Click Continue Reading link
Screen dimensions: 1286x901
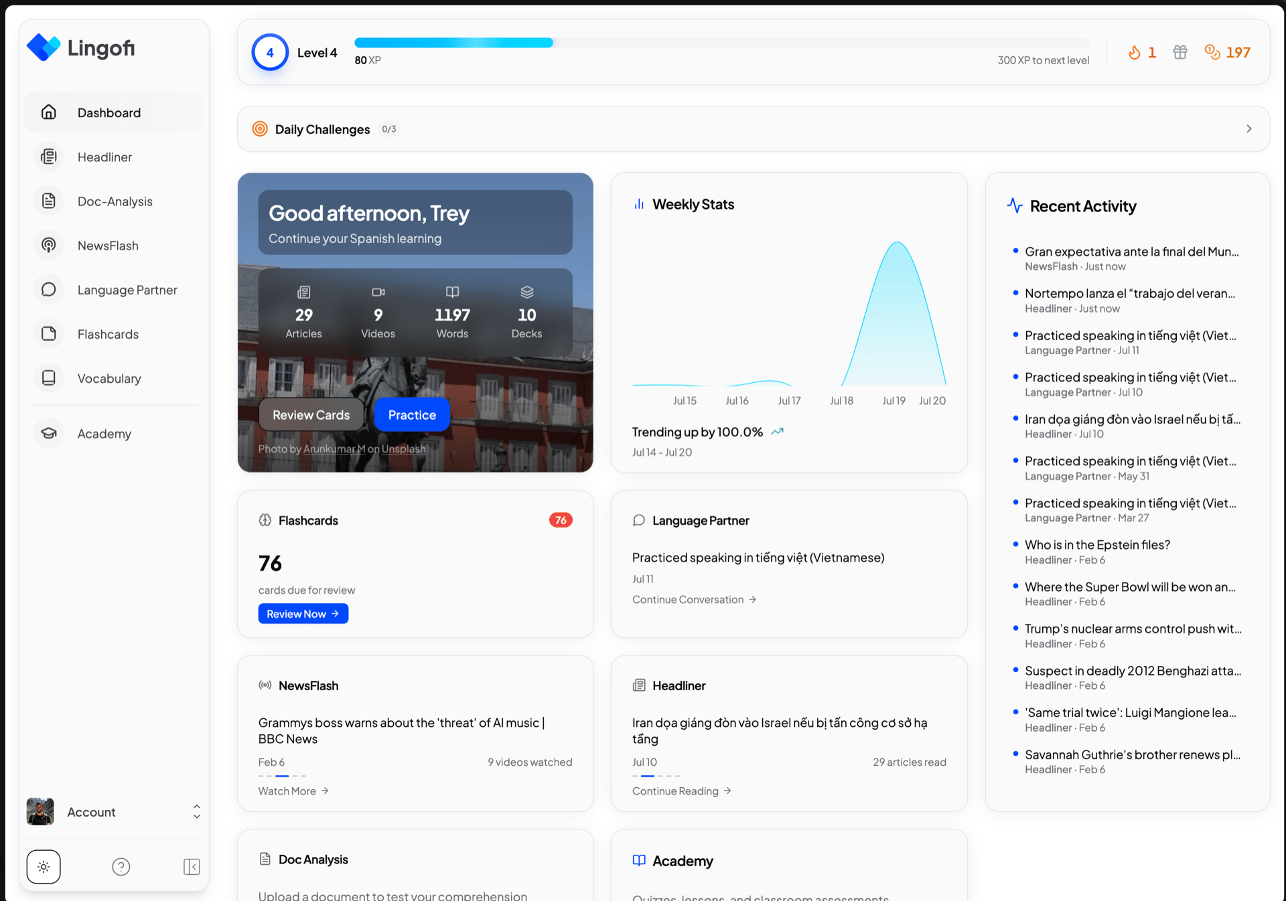[x=681, y=791]
